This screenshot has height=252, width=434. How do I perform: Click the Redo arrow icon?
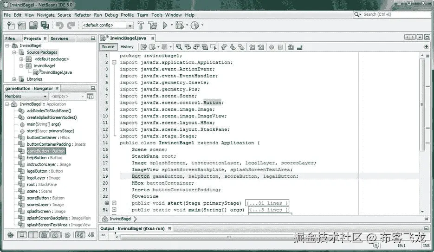point(71,25)
